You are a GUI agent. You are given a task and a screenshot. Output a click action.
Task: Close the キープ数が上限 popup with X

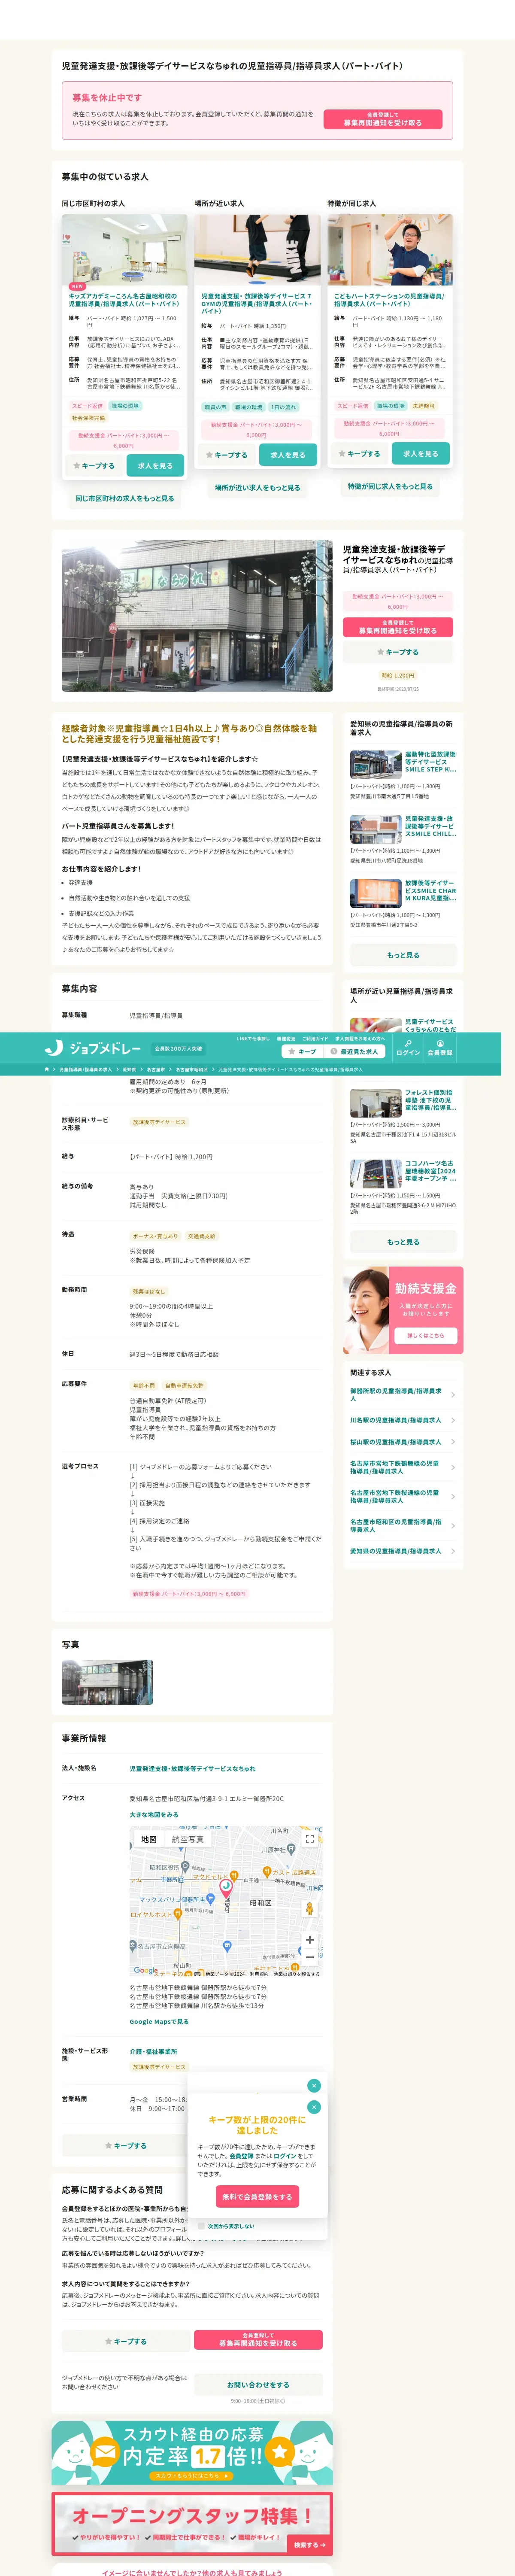coord(314,2107)
